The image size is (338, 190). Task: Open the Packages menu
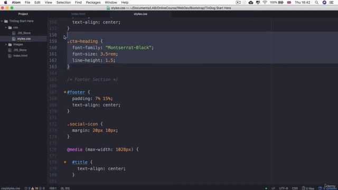point(93,2)
